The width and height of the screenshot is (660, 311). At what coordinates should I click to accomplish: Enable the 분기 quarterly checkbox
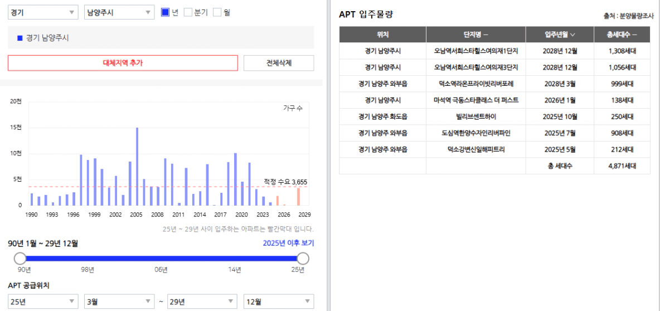pos(188,12)
